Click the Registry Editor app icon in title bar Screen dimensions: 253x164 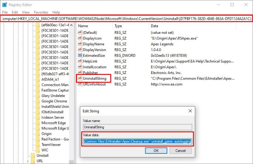4,5
